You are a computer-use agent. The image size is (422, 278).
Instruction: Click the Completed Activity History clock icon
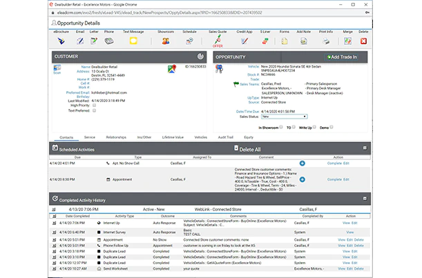tap(55, 199)
